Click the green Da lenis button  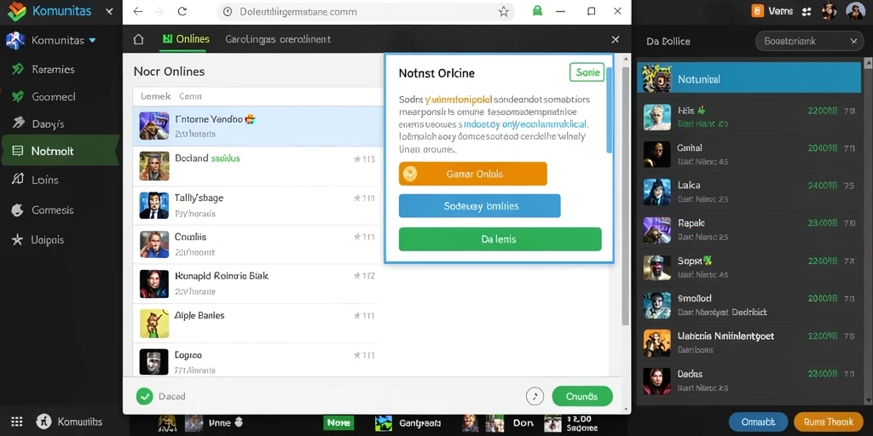[500, 239]
